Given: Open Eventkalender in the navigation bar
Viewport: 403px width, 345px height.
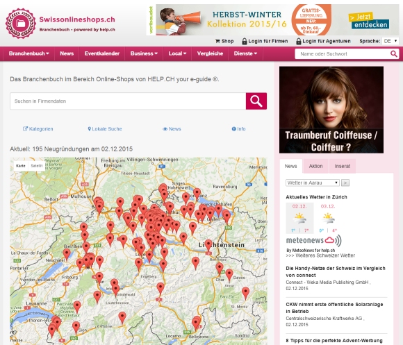Looking at the screenshot, I should [x=102, y=53].
